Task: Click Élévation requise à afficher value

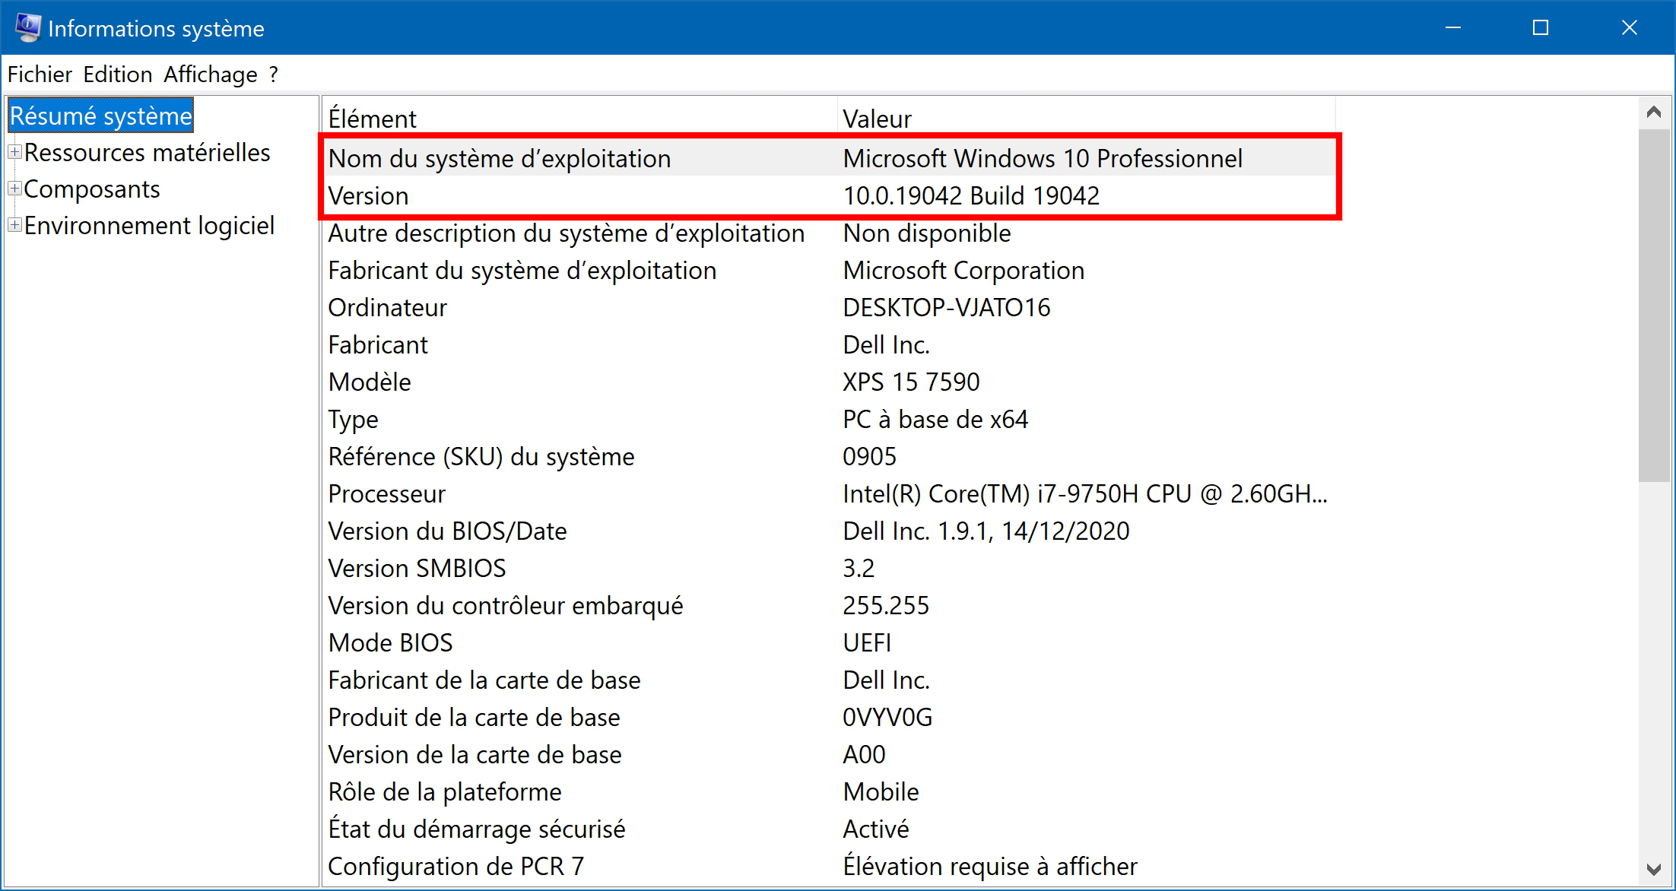Action: pyautogui.click(x=990, y=866)
